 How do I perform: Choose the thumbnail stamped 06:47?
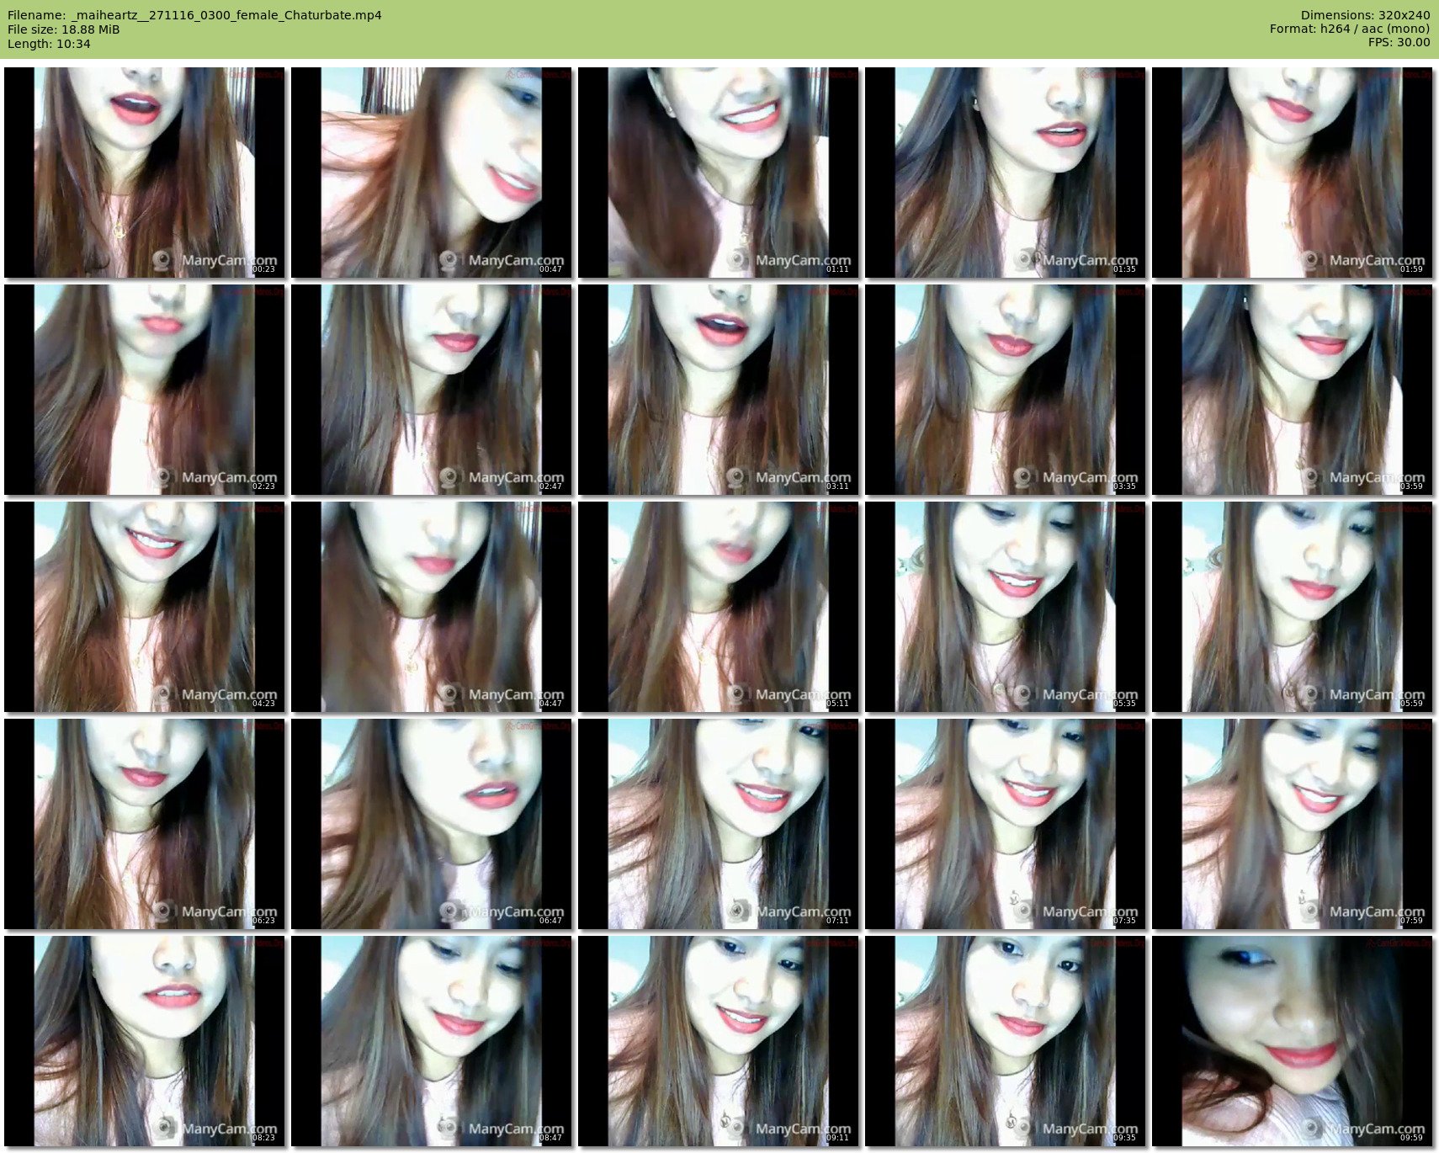(432, 824)
